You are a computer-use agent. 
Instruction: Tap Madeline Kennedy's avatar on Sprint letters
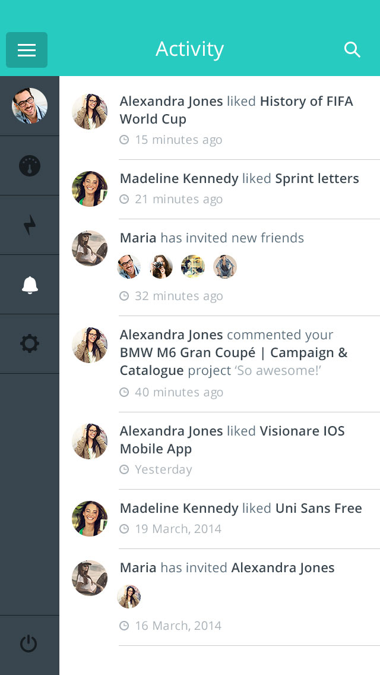point(90,189)
